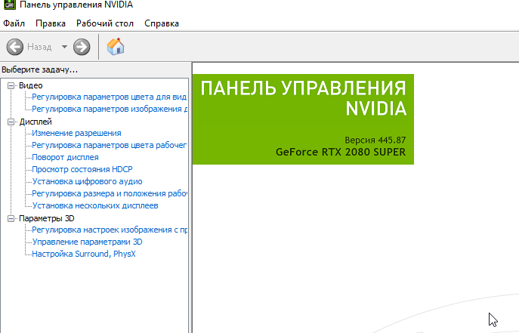Image resolution: width=519 pixels, height=333 pixels.
Task: Click the Back arrow icon
Action: coord(15,47)
